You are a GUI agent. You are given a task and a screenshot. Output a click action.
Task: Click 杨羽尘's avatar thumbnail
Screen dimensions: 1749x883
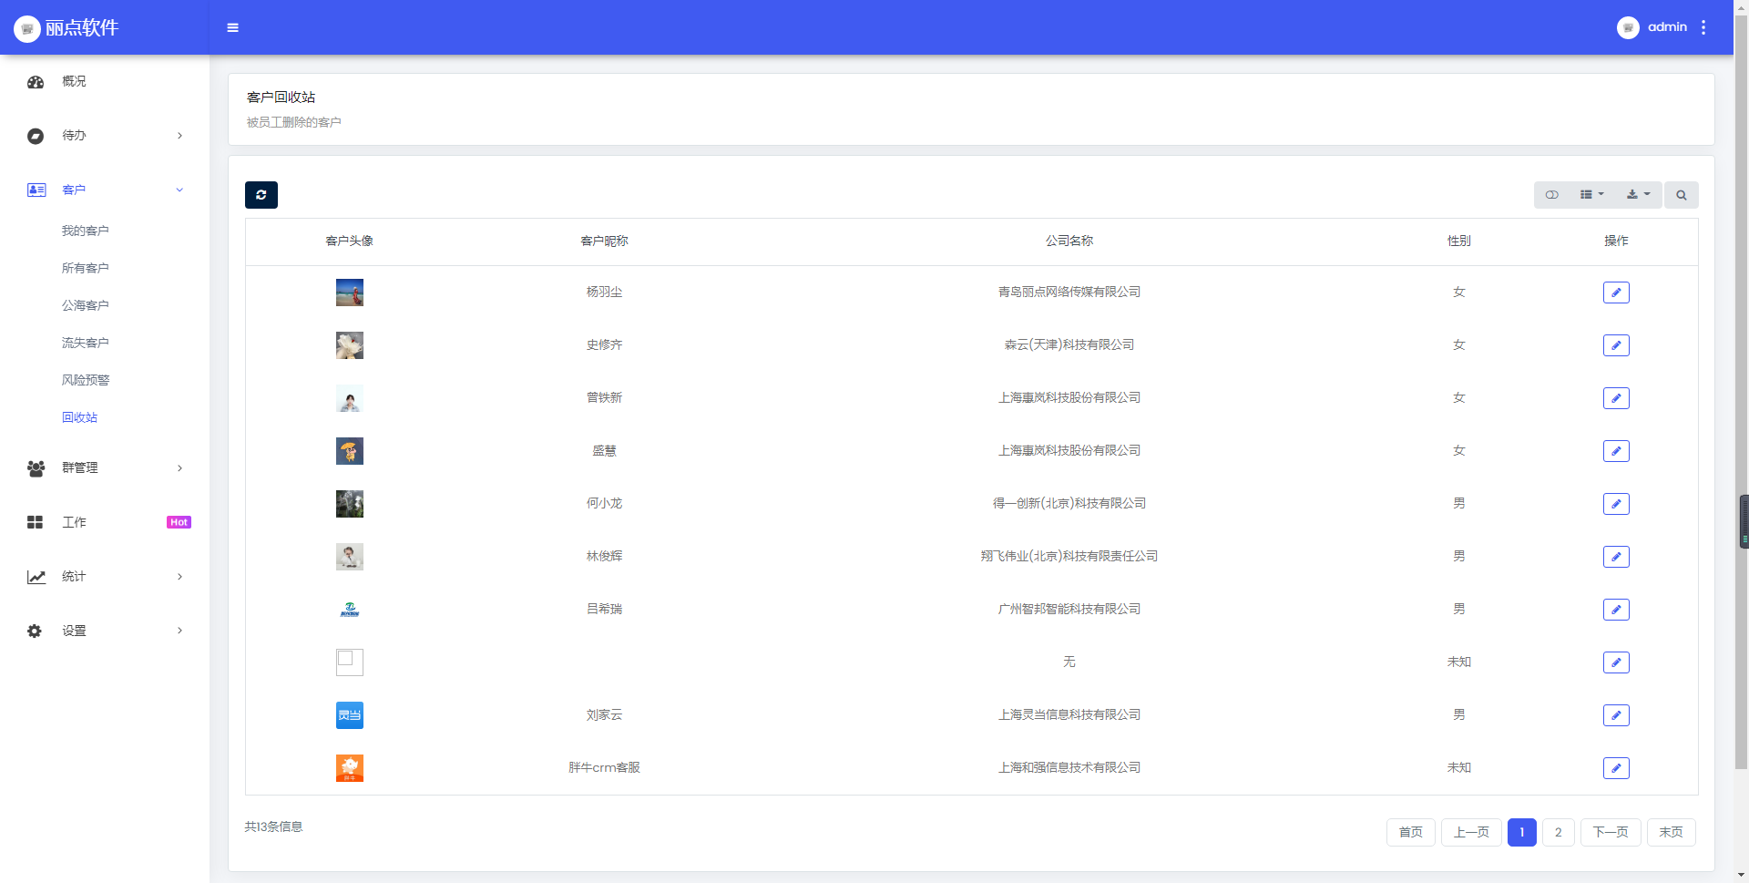click(x=350, y=293)
